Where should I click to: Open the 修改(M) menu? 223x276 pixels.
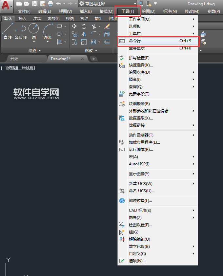[192, 11]
